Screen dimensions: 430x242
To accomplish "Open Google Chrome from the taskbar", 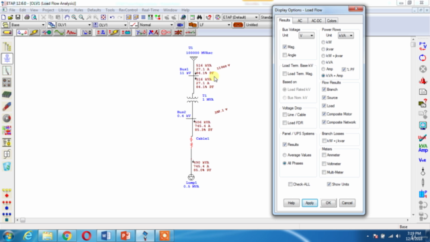I will tap(67, 236).
